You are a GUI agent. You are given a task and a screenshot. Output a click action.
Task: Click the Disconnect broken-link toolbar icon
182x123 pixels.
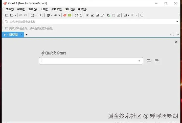pyautogui.click(x=21, y=15)
